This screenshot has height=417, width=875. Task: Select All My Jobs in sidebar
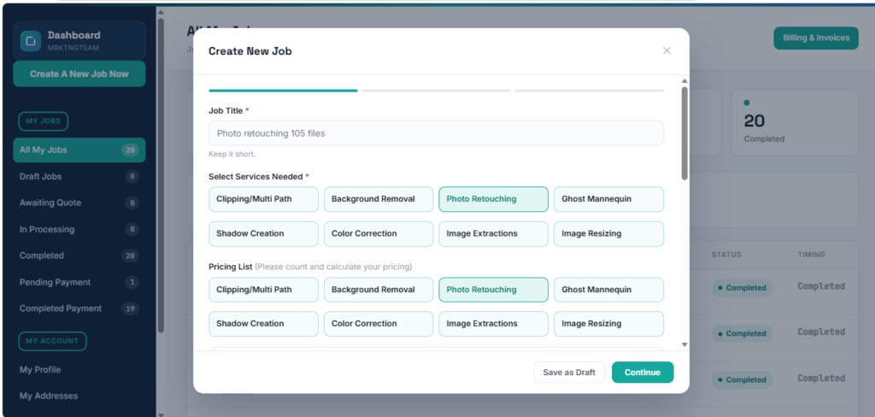coord(79,150)
